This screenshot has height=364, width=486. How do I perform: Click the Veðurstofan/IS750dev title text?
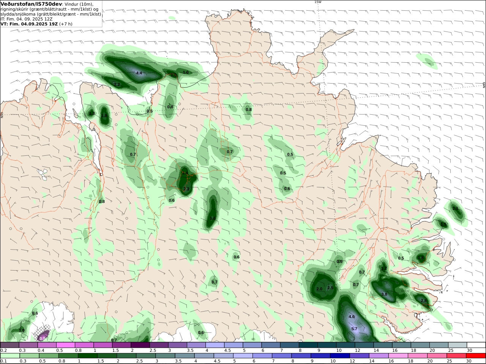point(31,4)
